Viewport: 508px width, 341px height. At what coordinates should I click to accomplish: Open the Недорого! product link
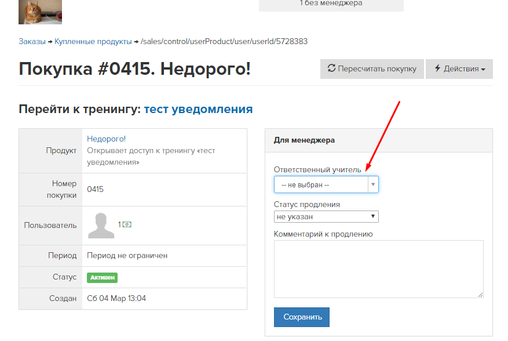coord(106,139)
